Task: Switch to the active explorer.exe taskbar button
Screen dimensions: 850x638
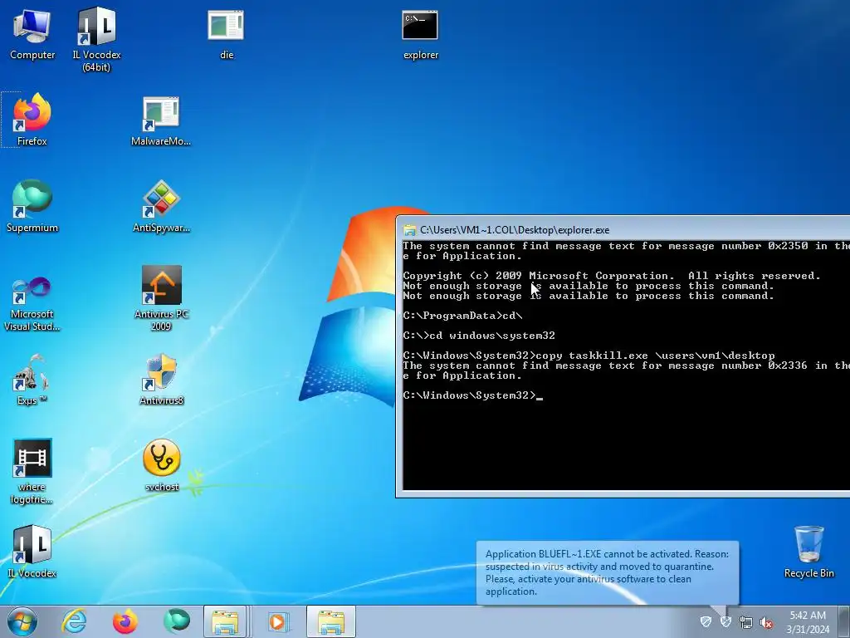Action: tap(331, 621)
